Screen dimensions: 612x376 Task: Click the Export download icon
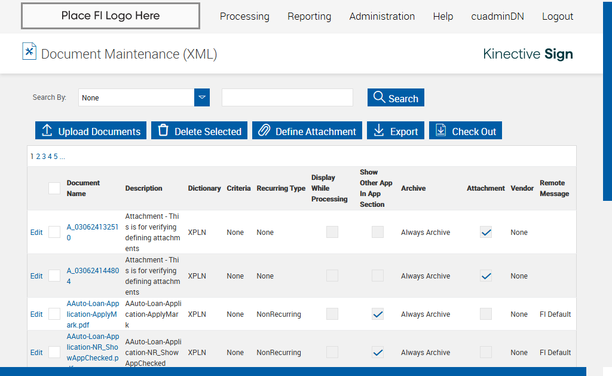coord(378,131)
